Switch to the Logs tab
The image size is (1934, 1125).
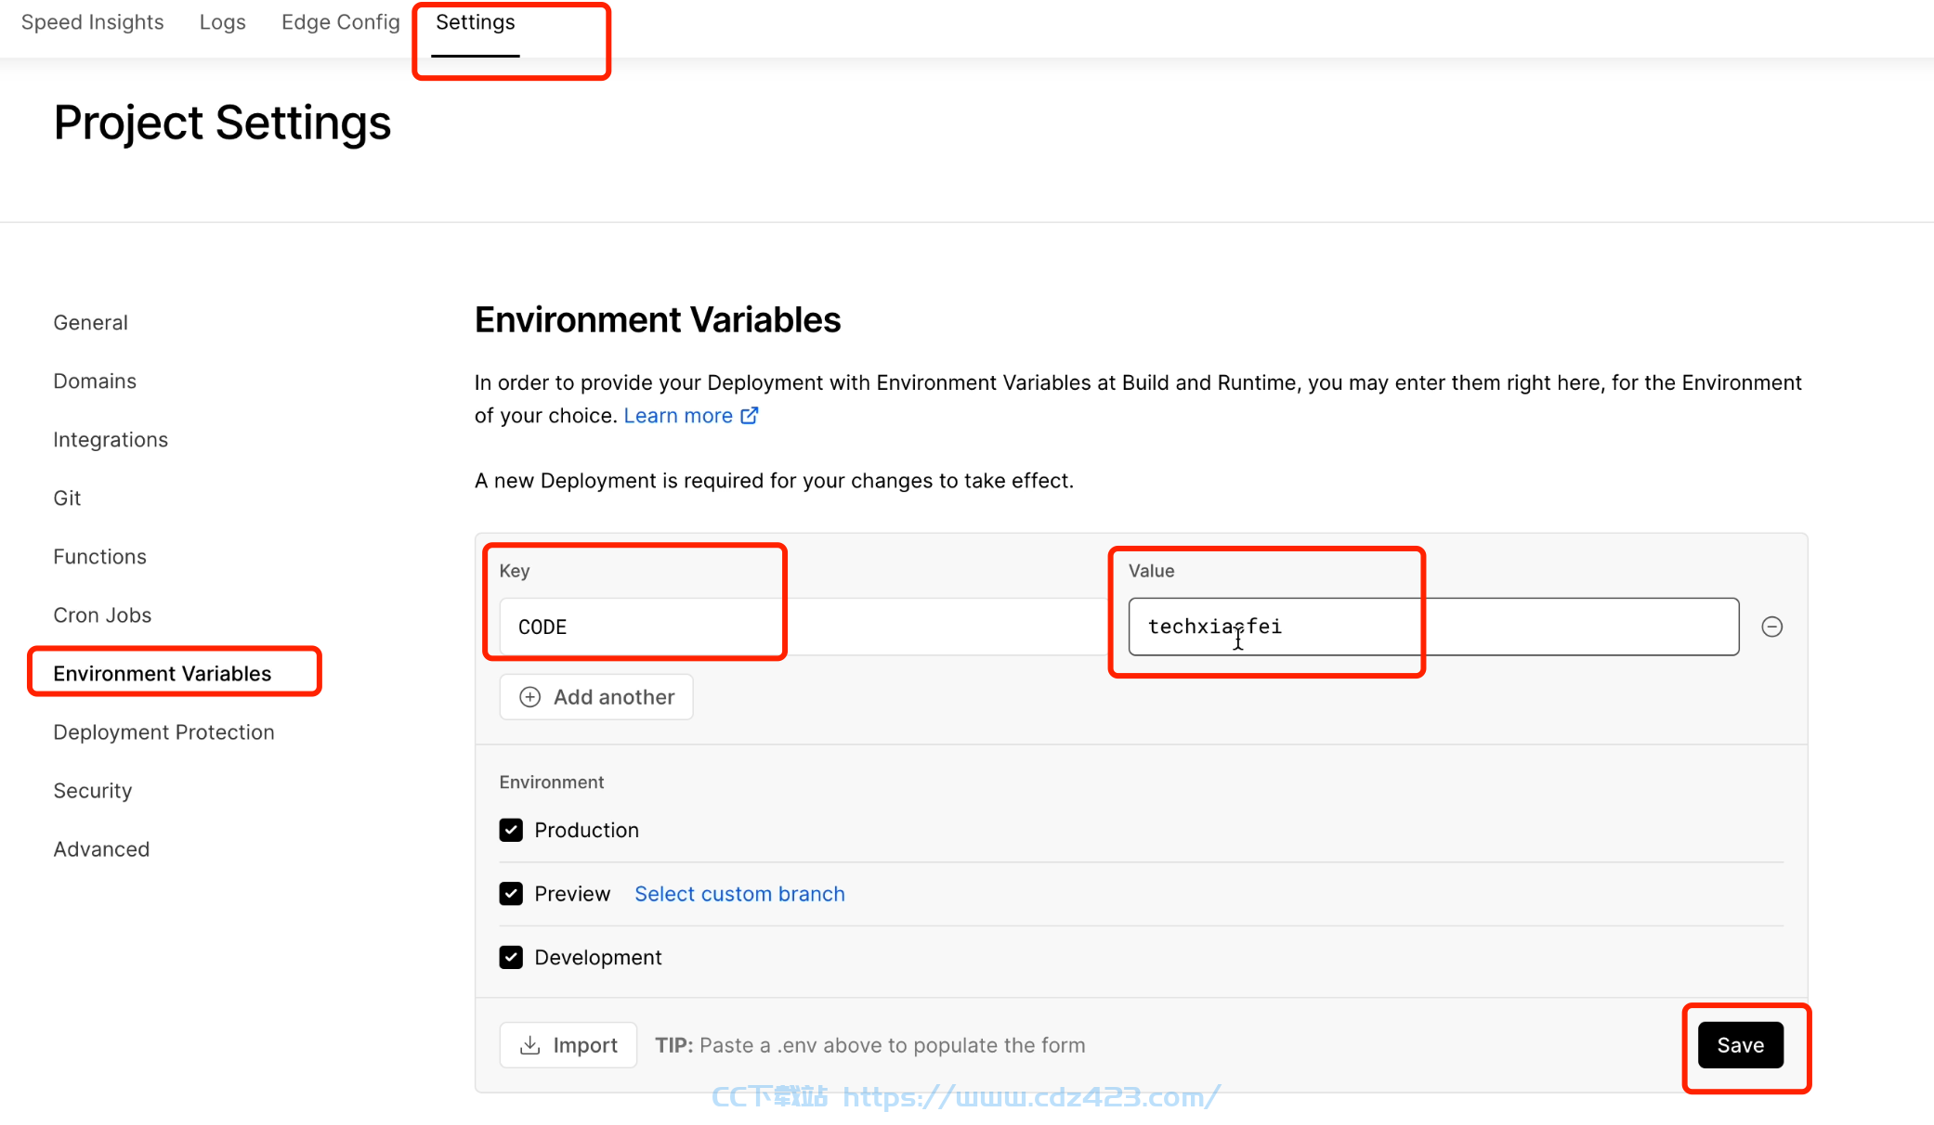tap(222, 22)
